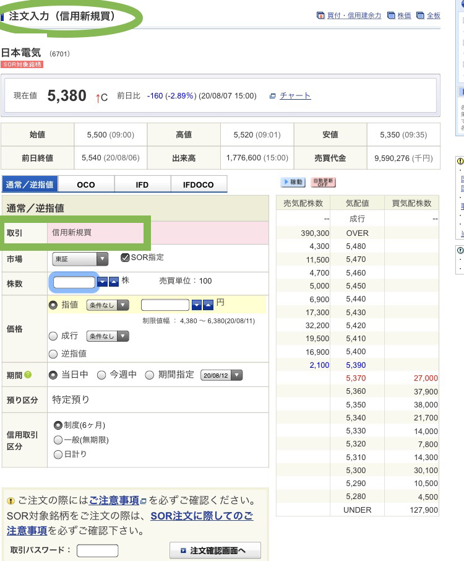Click green help icon beside 期間
The width and height of the screenshot is (464, 561).
tap(28, 375)
